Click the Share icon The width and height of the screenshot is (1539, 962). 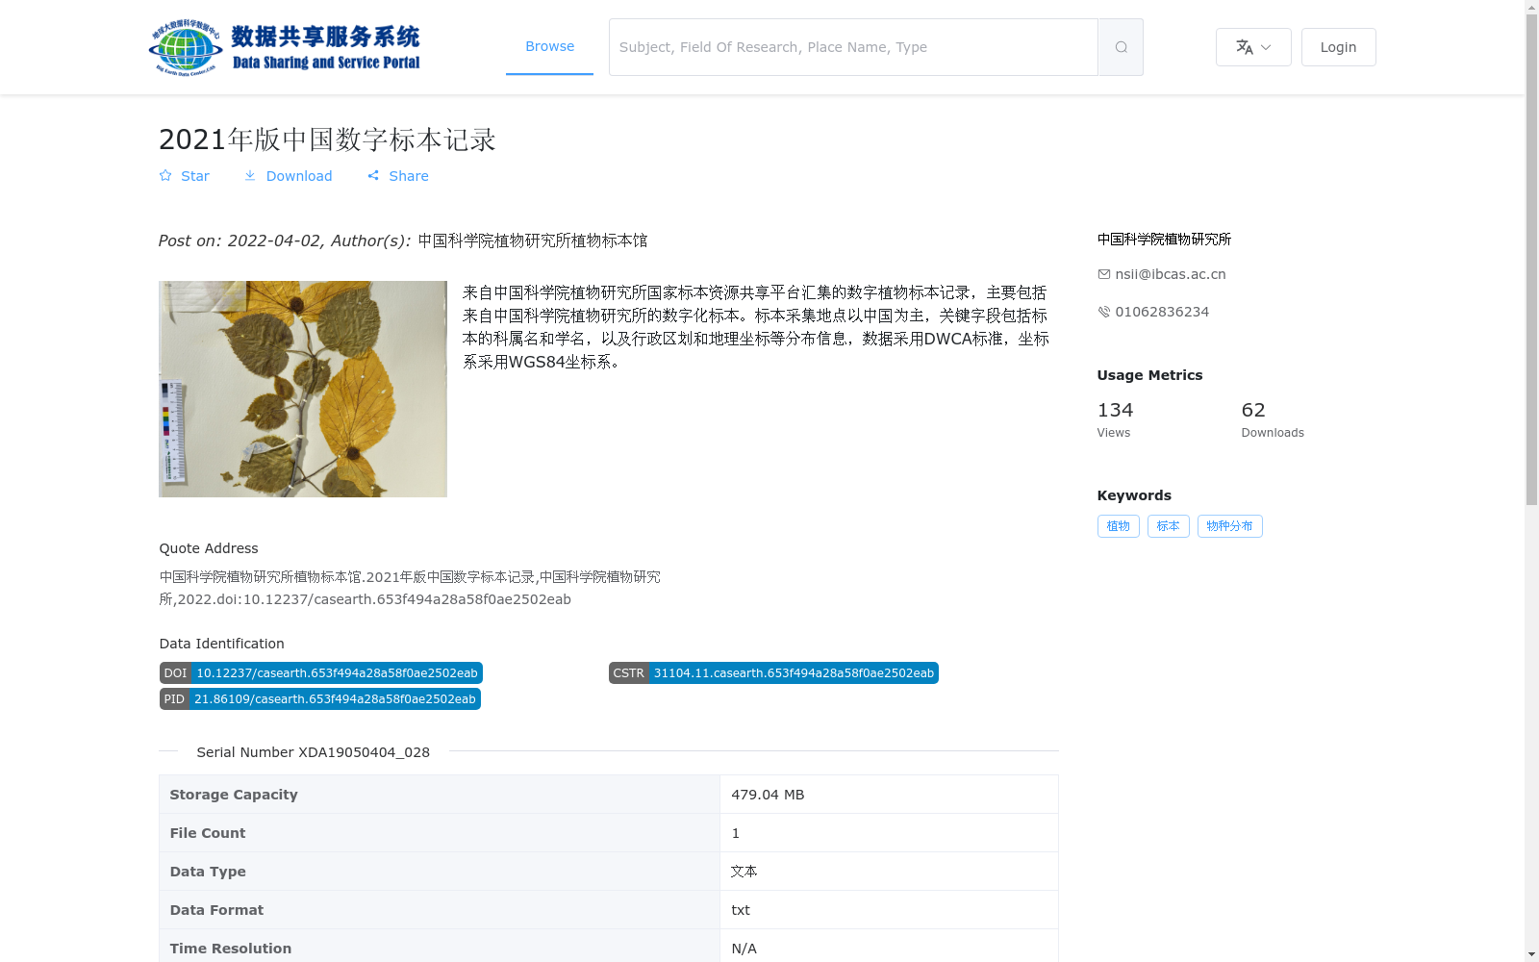pos(373,176)
